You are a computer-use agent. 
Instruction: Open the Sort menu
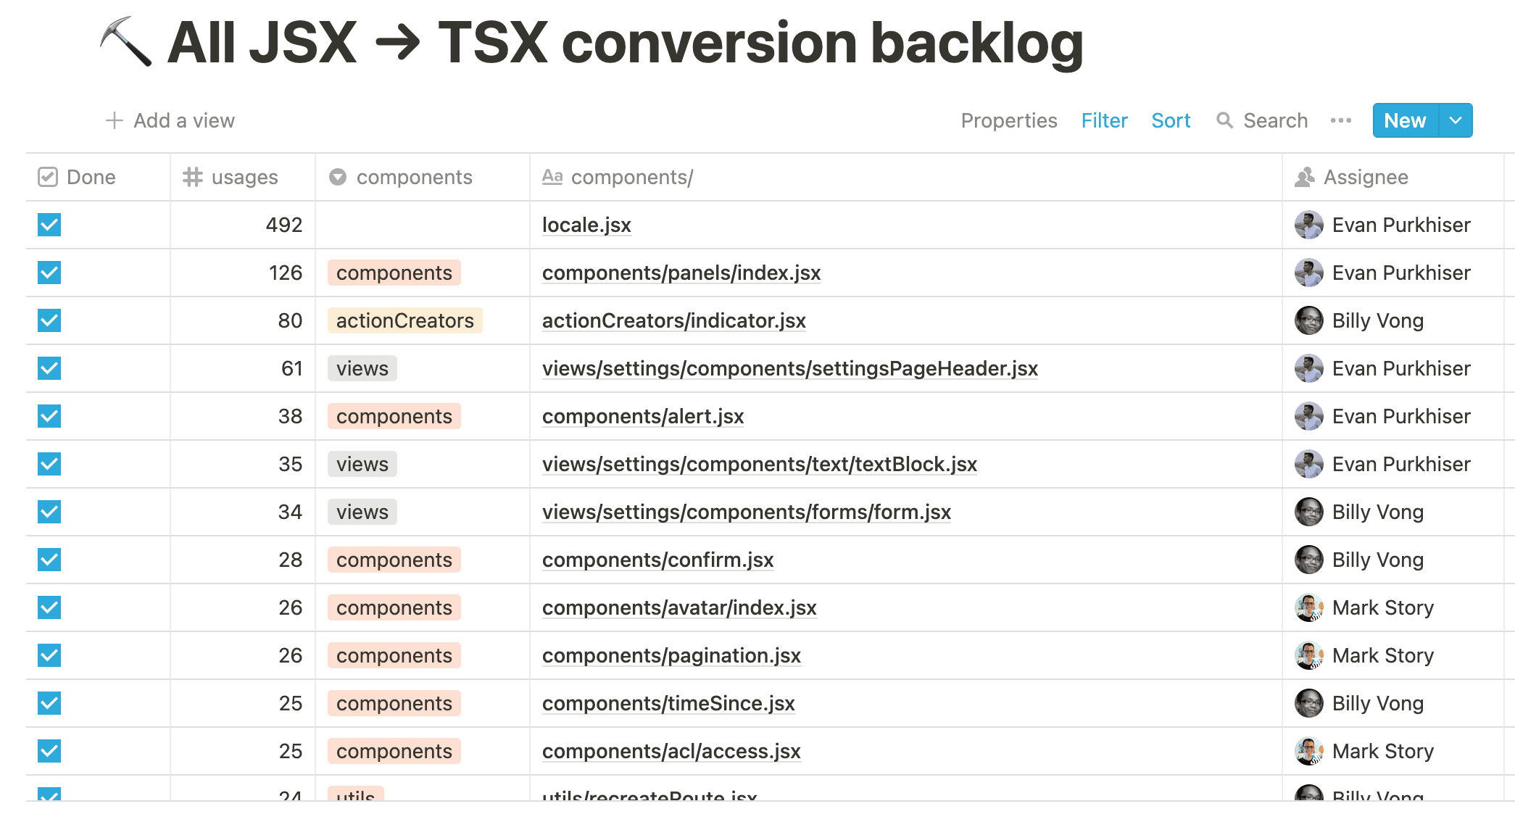[x=1170, y=120]
